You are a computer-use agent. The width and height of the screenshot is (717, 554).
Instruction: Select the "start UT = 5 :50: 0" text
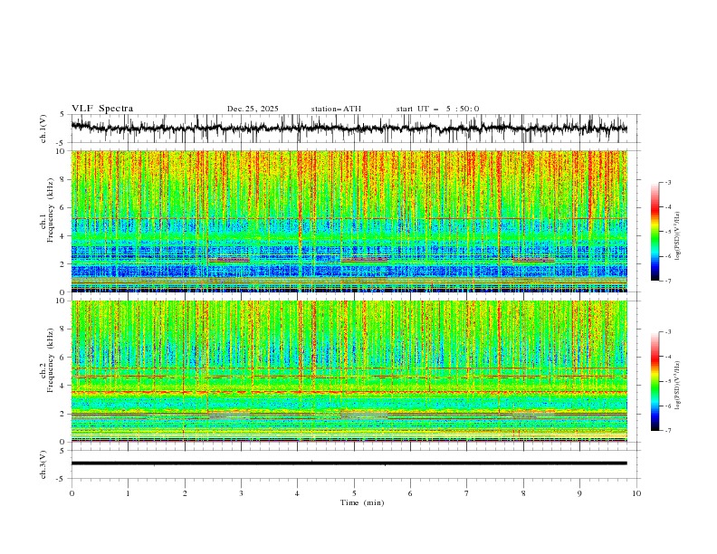tap(437, 109)
